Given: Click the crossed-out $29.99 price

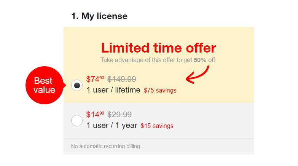Looking at the screenshot, I should coord(120,115).
